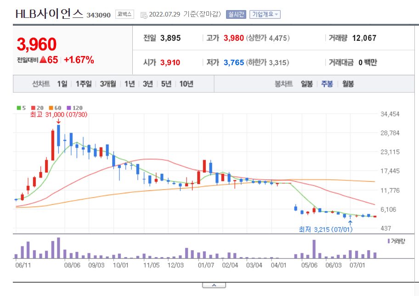Click the 최고 31,000 (07/30) annotation
Image resolution: width=419 pixels, height=296 pixels.
[x=58, y=115]
